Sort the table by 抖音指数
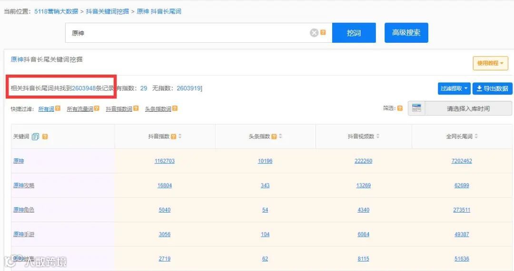Screen dimensions: 514x271 point(179,136)
